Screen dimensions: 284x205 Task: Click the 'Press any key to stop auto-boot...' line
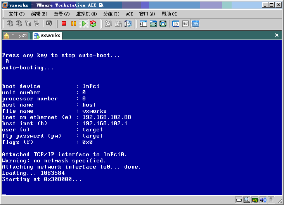(x=61, y=55)
